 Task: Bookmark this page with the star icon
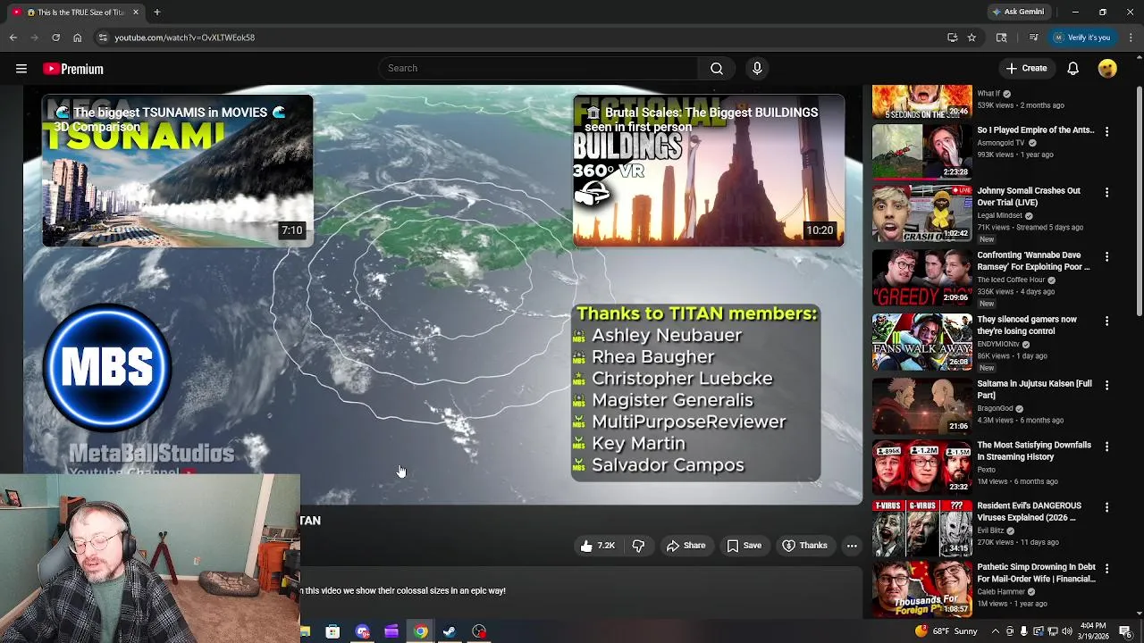(972, 38)
